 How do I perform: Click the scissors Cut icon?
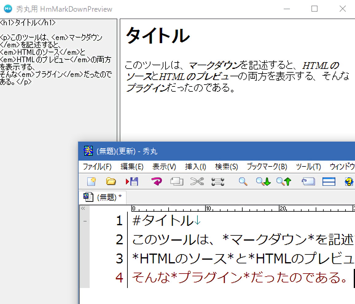(197, 182)
